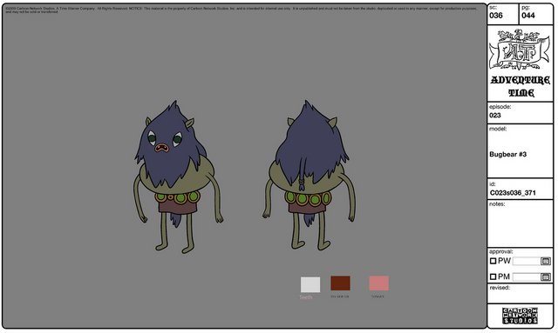The width and height of the screenshot is (558, 333).
Task: Click the PM approval date field
Action: pyautogui.click(x=527, y=276)
